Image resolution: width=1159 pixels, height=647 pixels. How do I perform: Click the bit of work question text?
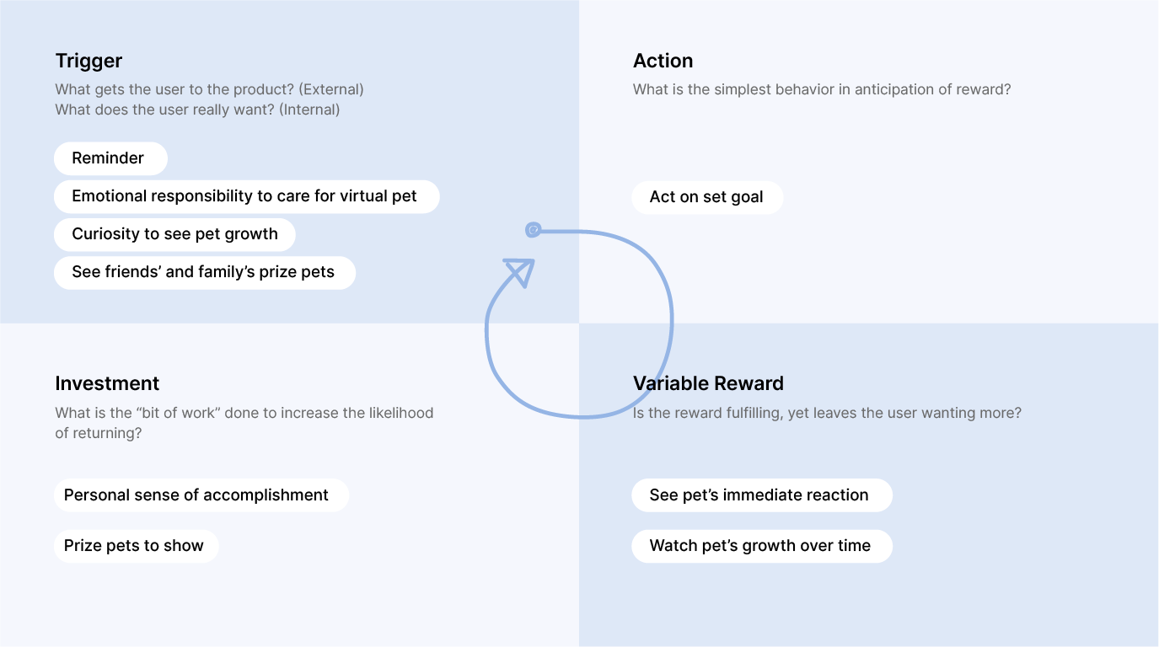pyautogui.click(x=244, y=423)
